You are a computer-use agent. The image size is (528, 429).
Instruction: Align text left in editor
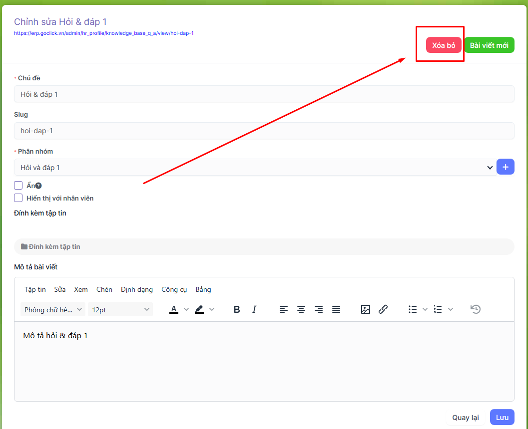pos(284,309)
